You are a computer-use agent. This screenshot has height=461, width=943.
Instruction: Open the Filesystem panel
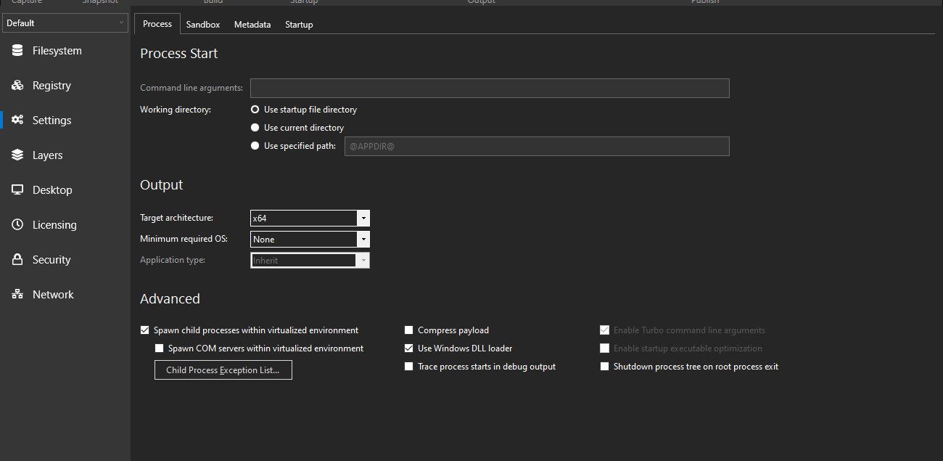pyautogui.click(x=57, y=50)
